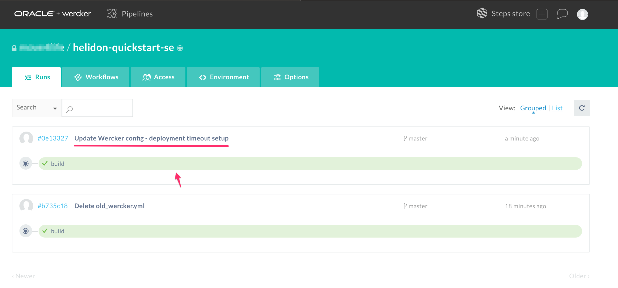Click the blurred owner name link

pyautogui.click(x=42, y=47)
